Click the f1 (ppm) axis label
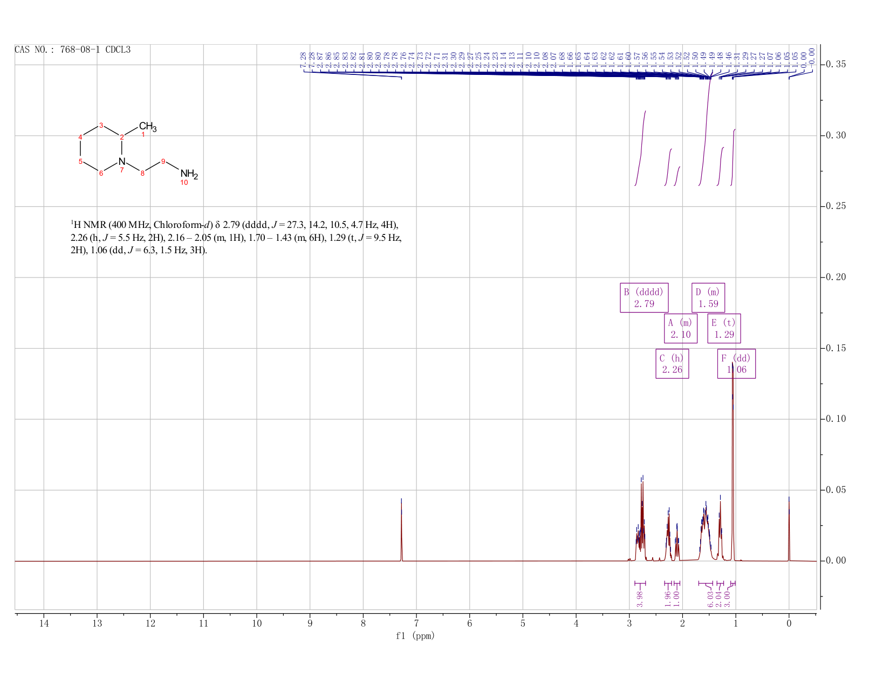890x687 pixels. 415,636
